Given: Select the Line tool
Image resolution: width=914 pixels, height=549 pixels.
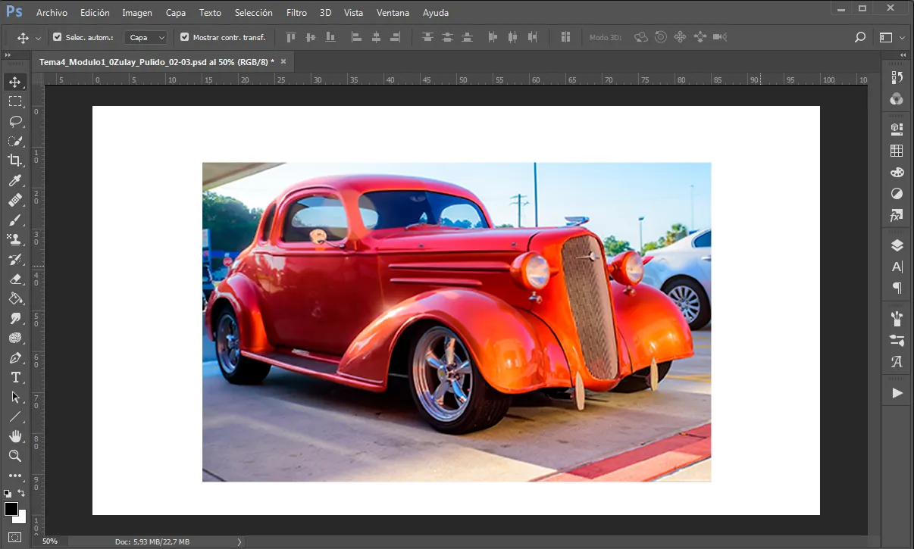Looking at the screenshot, I should [15, 416].
